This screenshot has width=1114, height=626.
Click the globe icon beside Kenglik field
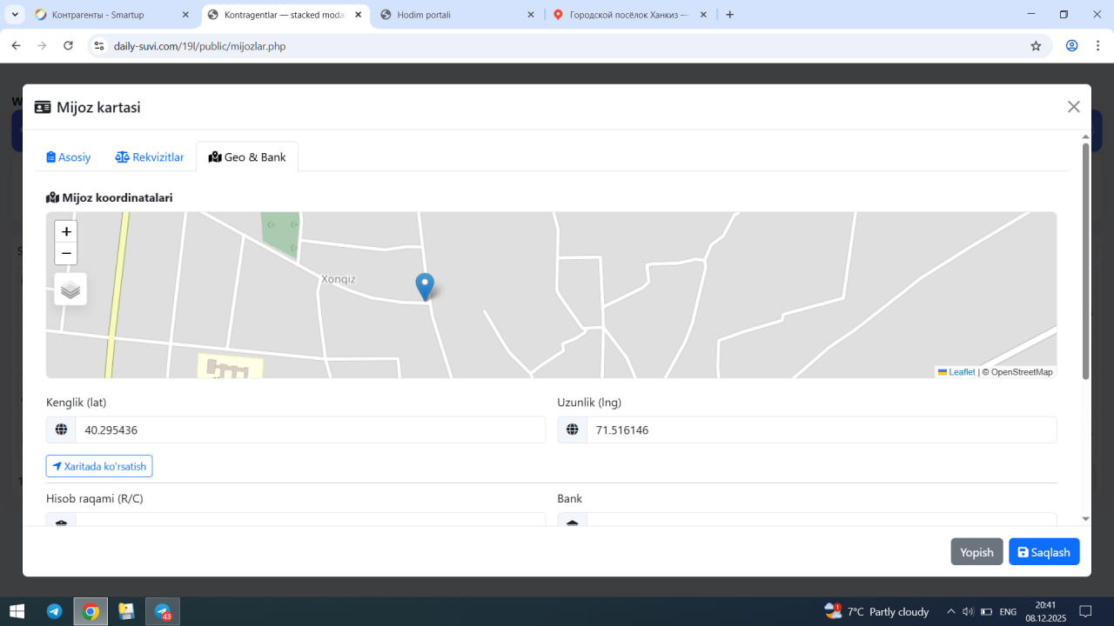[x=61, y=430]
